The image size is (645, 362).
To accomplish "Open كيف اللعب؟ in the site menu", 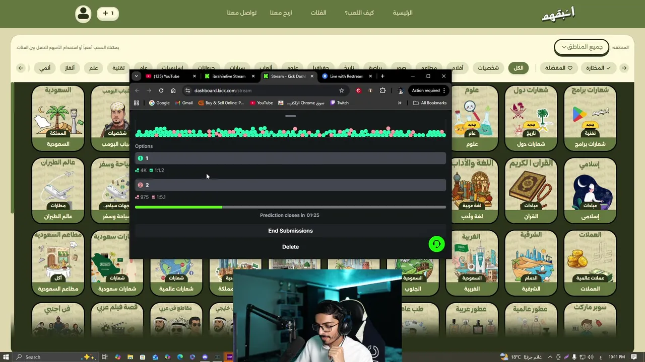I will (x=359, y=13).
